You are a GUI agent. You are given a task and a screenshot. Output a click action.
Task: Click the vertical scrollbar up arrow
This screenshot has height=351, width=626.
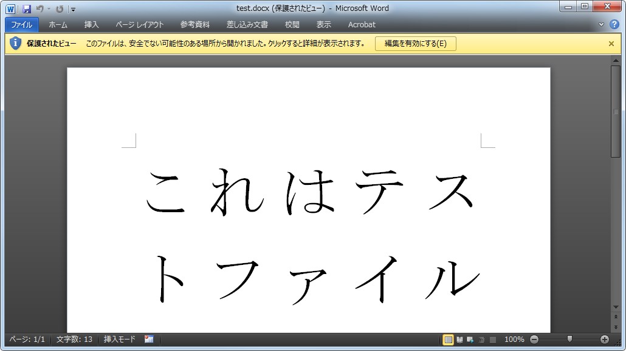616,61
